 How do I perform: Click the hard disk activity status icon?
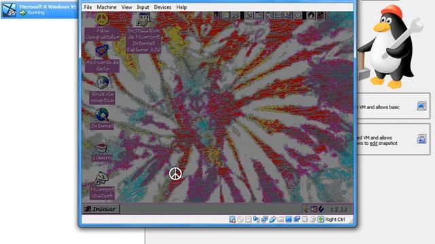tap(232, 220)
